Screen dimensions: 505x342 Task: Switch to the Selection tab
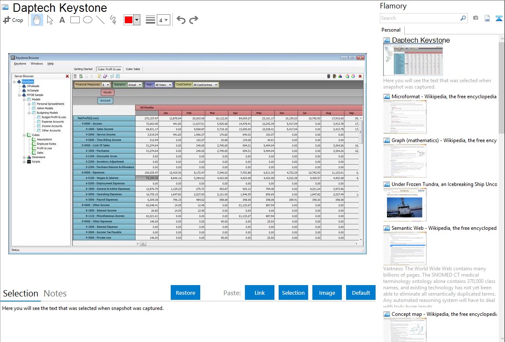[x=21, y=294]
